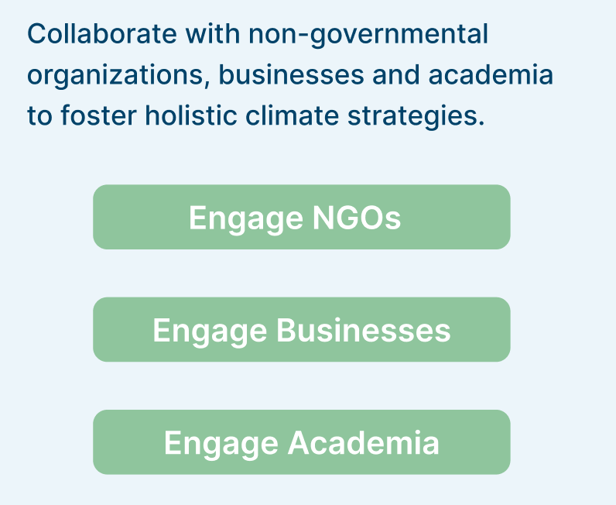
Task: Click the collaboration description paragraph
Action: tap(290, 75)
